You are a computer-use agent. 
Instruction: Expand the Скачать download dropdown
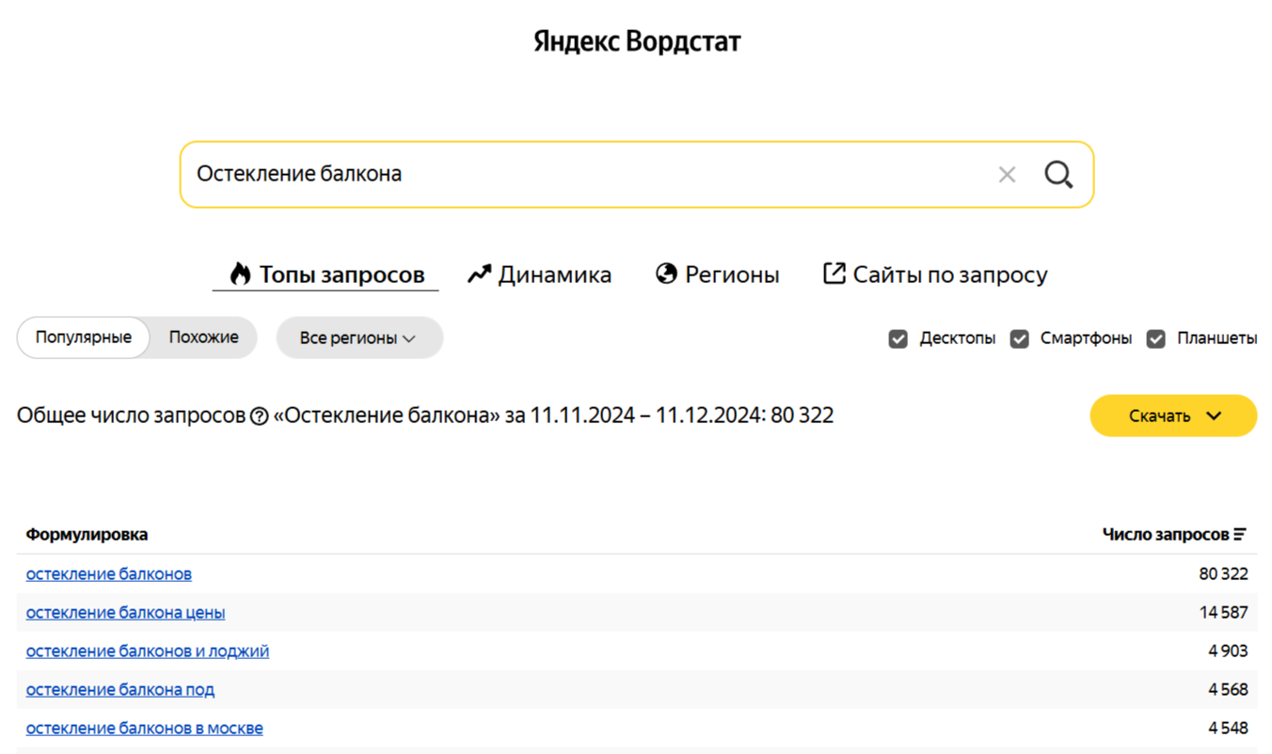[x=1173, y=416]
